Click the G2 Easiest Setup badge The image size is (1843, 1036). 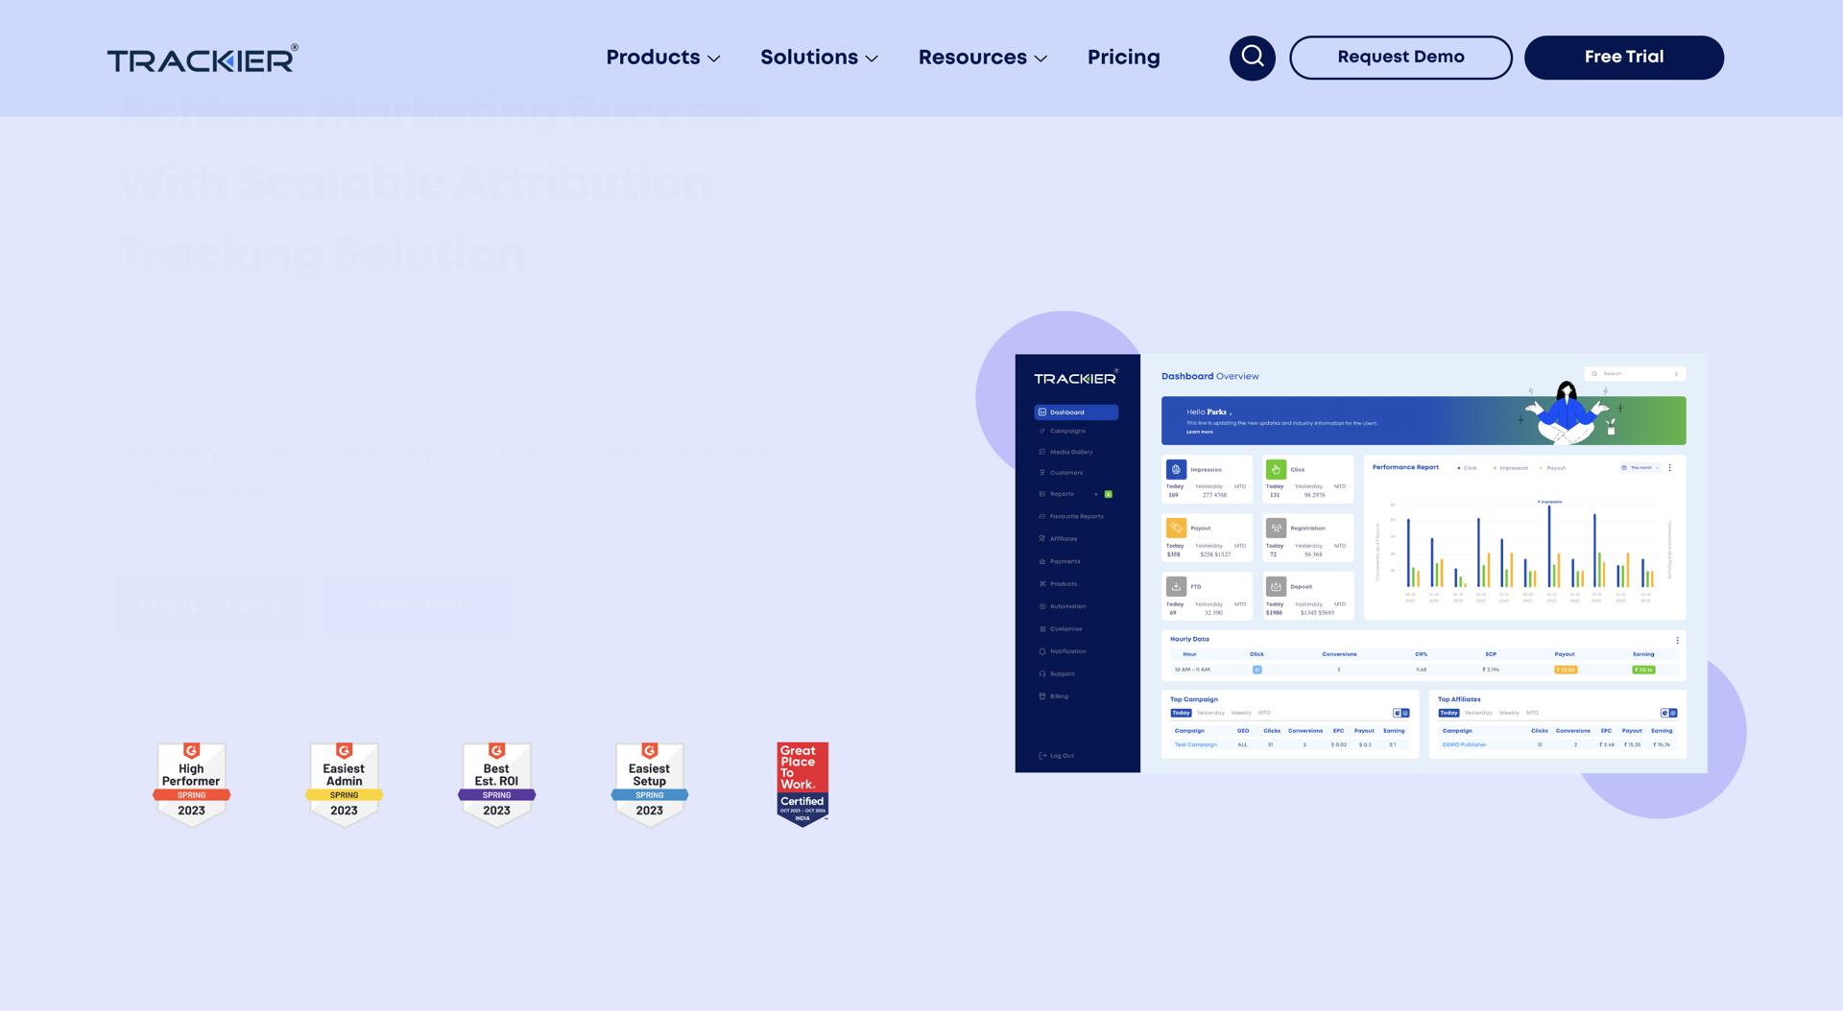(x=649, y=784)
